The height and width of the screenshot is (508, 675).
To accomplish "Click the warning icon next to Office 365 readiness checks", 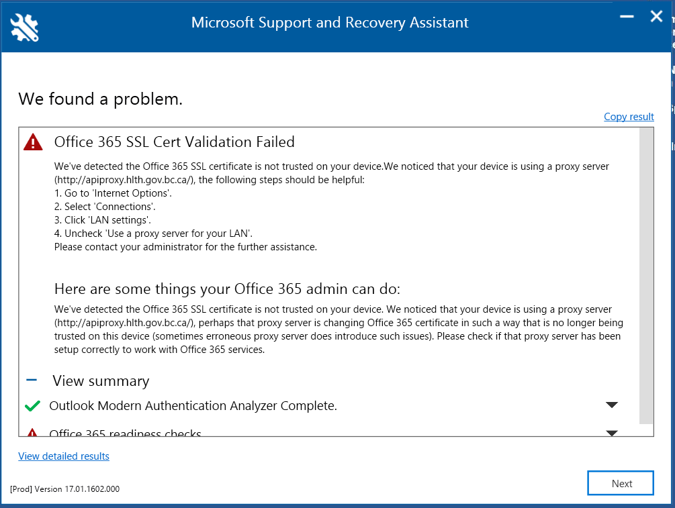I will tap(32, 434).
